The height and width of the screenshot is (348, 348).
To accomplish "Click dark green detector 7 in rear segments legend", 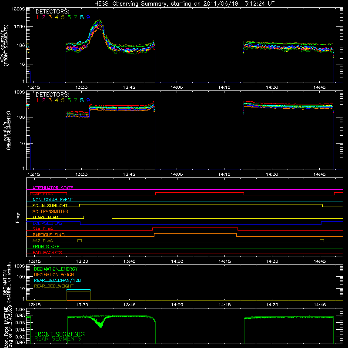I will [x=75, y=100].
